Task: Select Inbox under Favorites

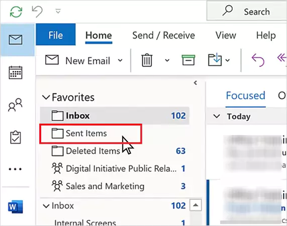Action: tap(115, 116)
